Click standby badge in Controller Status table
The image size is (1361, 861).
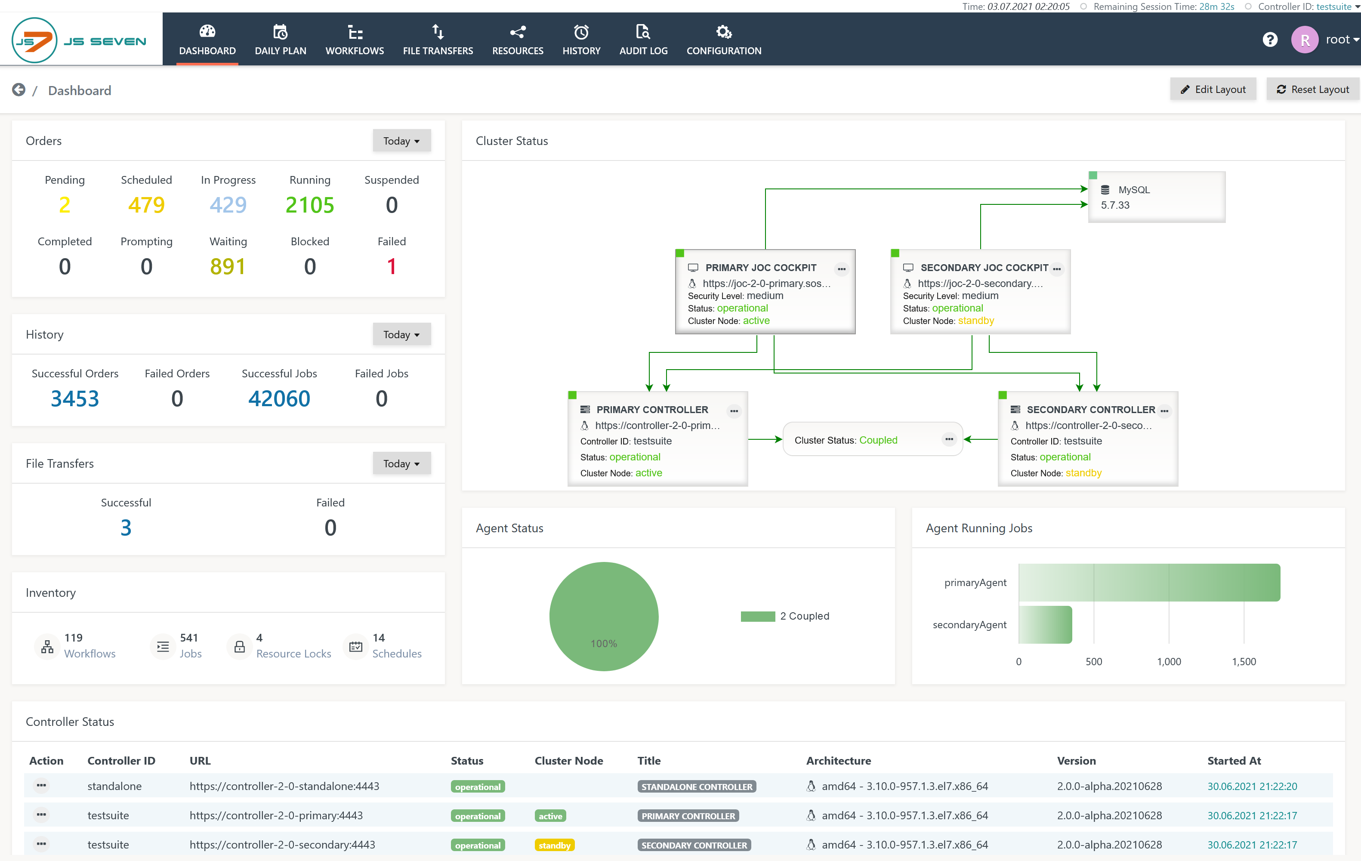point(554,845)
